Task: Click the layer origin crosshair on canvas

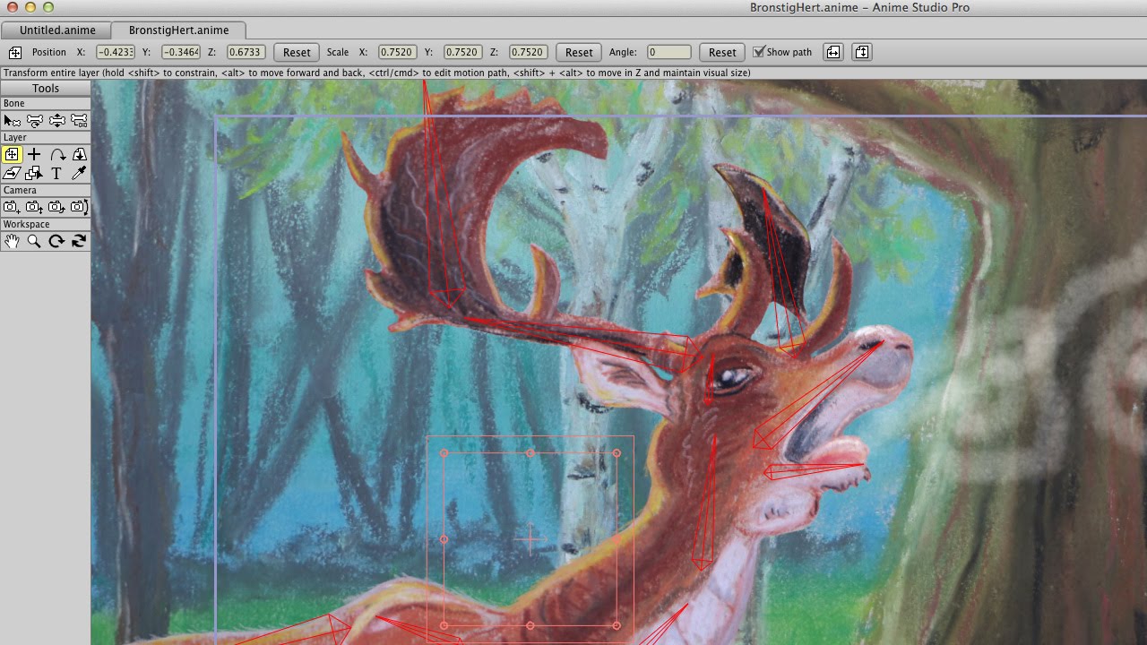Action: pyautogui.click(x=530, y=539)
